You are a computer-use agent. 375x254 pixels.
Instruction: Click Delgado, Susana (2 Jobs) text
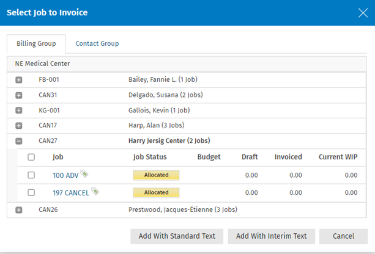pyautogui.click(x=166, y=95)
